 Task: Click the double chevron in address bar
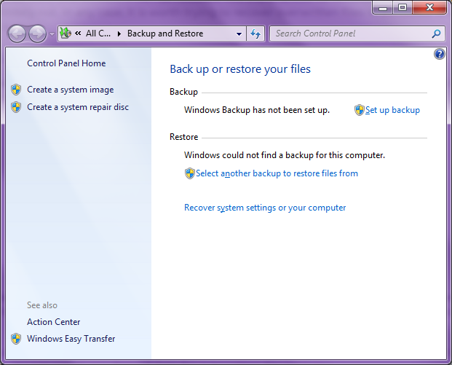coord(78,34)
